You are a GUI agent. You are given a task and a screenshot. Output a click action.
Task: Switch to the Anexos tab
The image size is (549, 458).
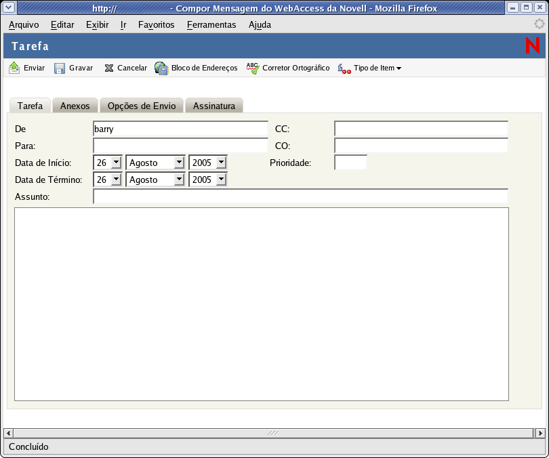[75, 106]
